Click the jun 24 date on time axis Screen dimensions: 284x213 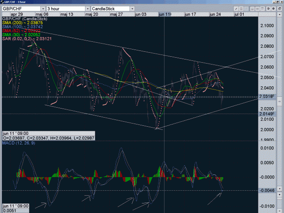click(x=215, y=14)
